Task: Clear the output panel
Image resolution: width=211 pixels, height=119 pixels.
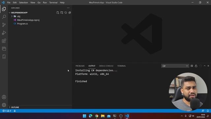Action: point(192,66)
